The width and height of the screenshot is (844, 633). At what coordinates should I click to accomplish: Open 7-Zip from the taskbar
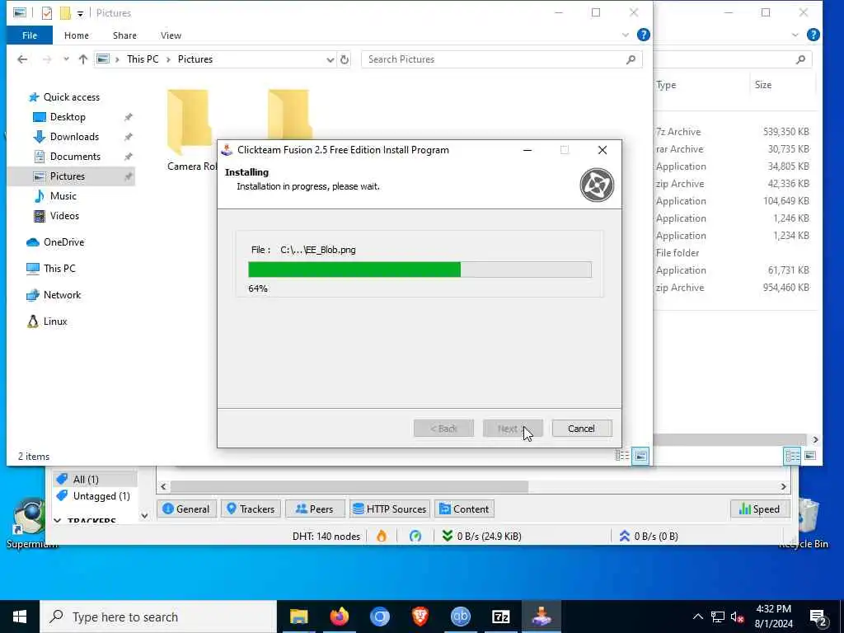[500, 617]
